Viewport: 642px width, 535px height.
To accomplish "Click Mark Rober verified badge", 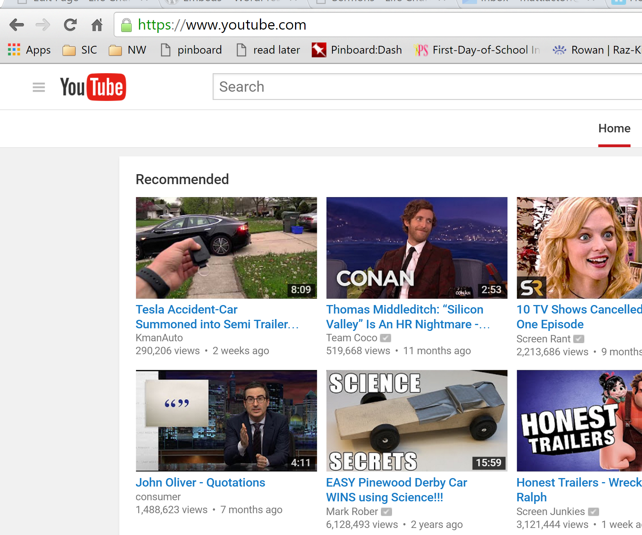I will tap(386, 512).
